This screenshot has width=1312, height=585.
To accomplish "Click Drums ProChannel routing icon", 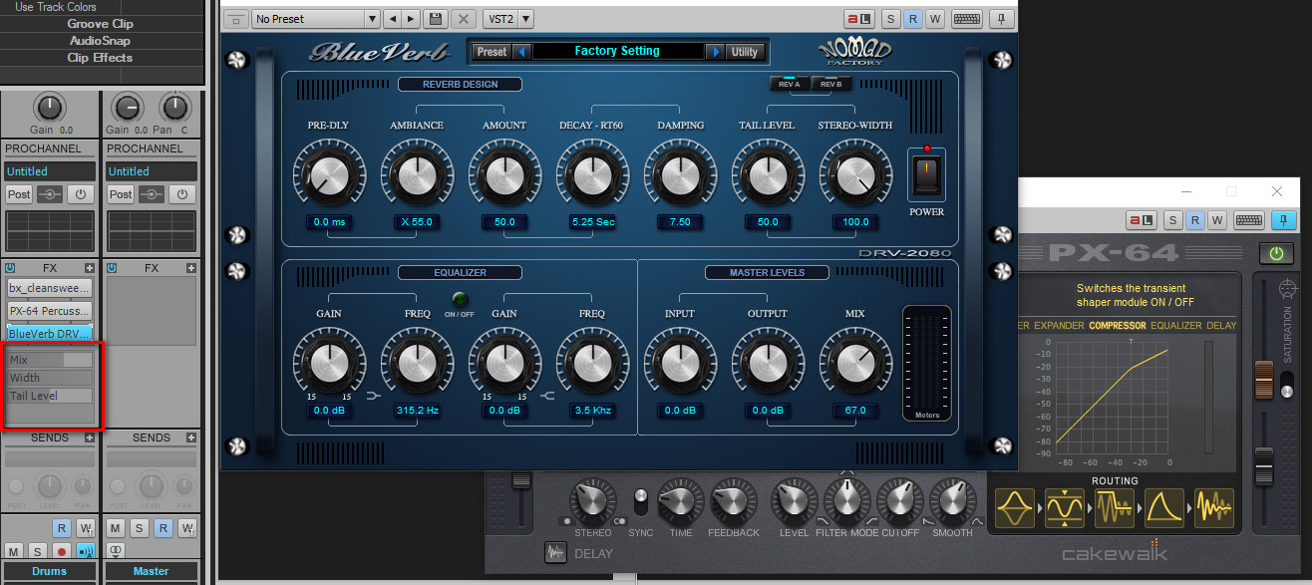I will tap(52, 194).
